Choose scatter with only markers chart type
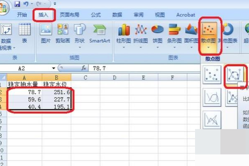This screenshot has height=166, width=249. (x=212, y=75)
